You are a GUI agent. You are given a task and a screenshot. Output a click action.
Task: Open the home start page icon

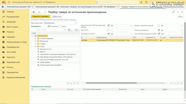coord(3,7)
